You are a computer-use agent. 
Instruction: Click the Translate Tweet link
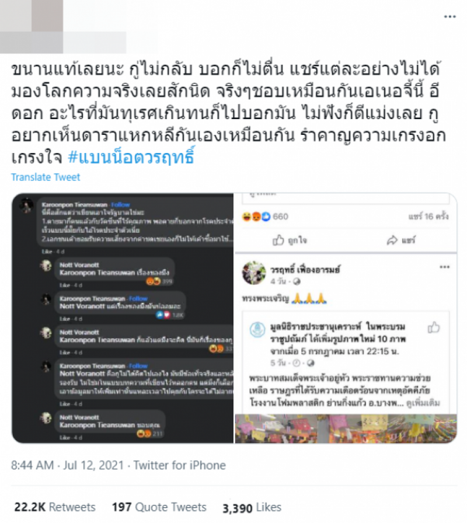point(46,177)
